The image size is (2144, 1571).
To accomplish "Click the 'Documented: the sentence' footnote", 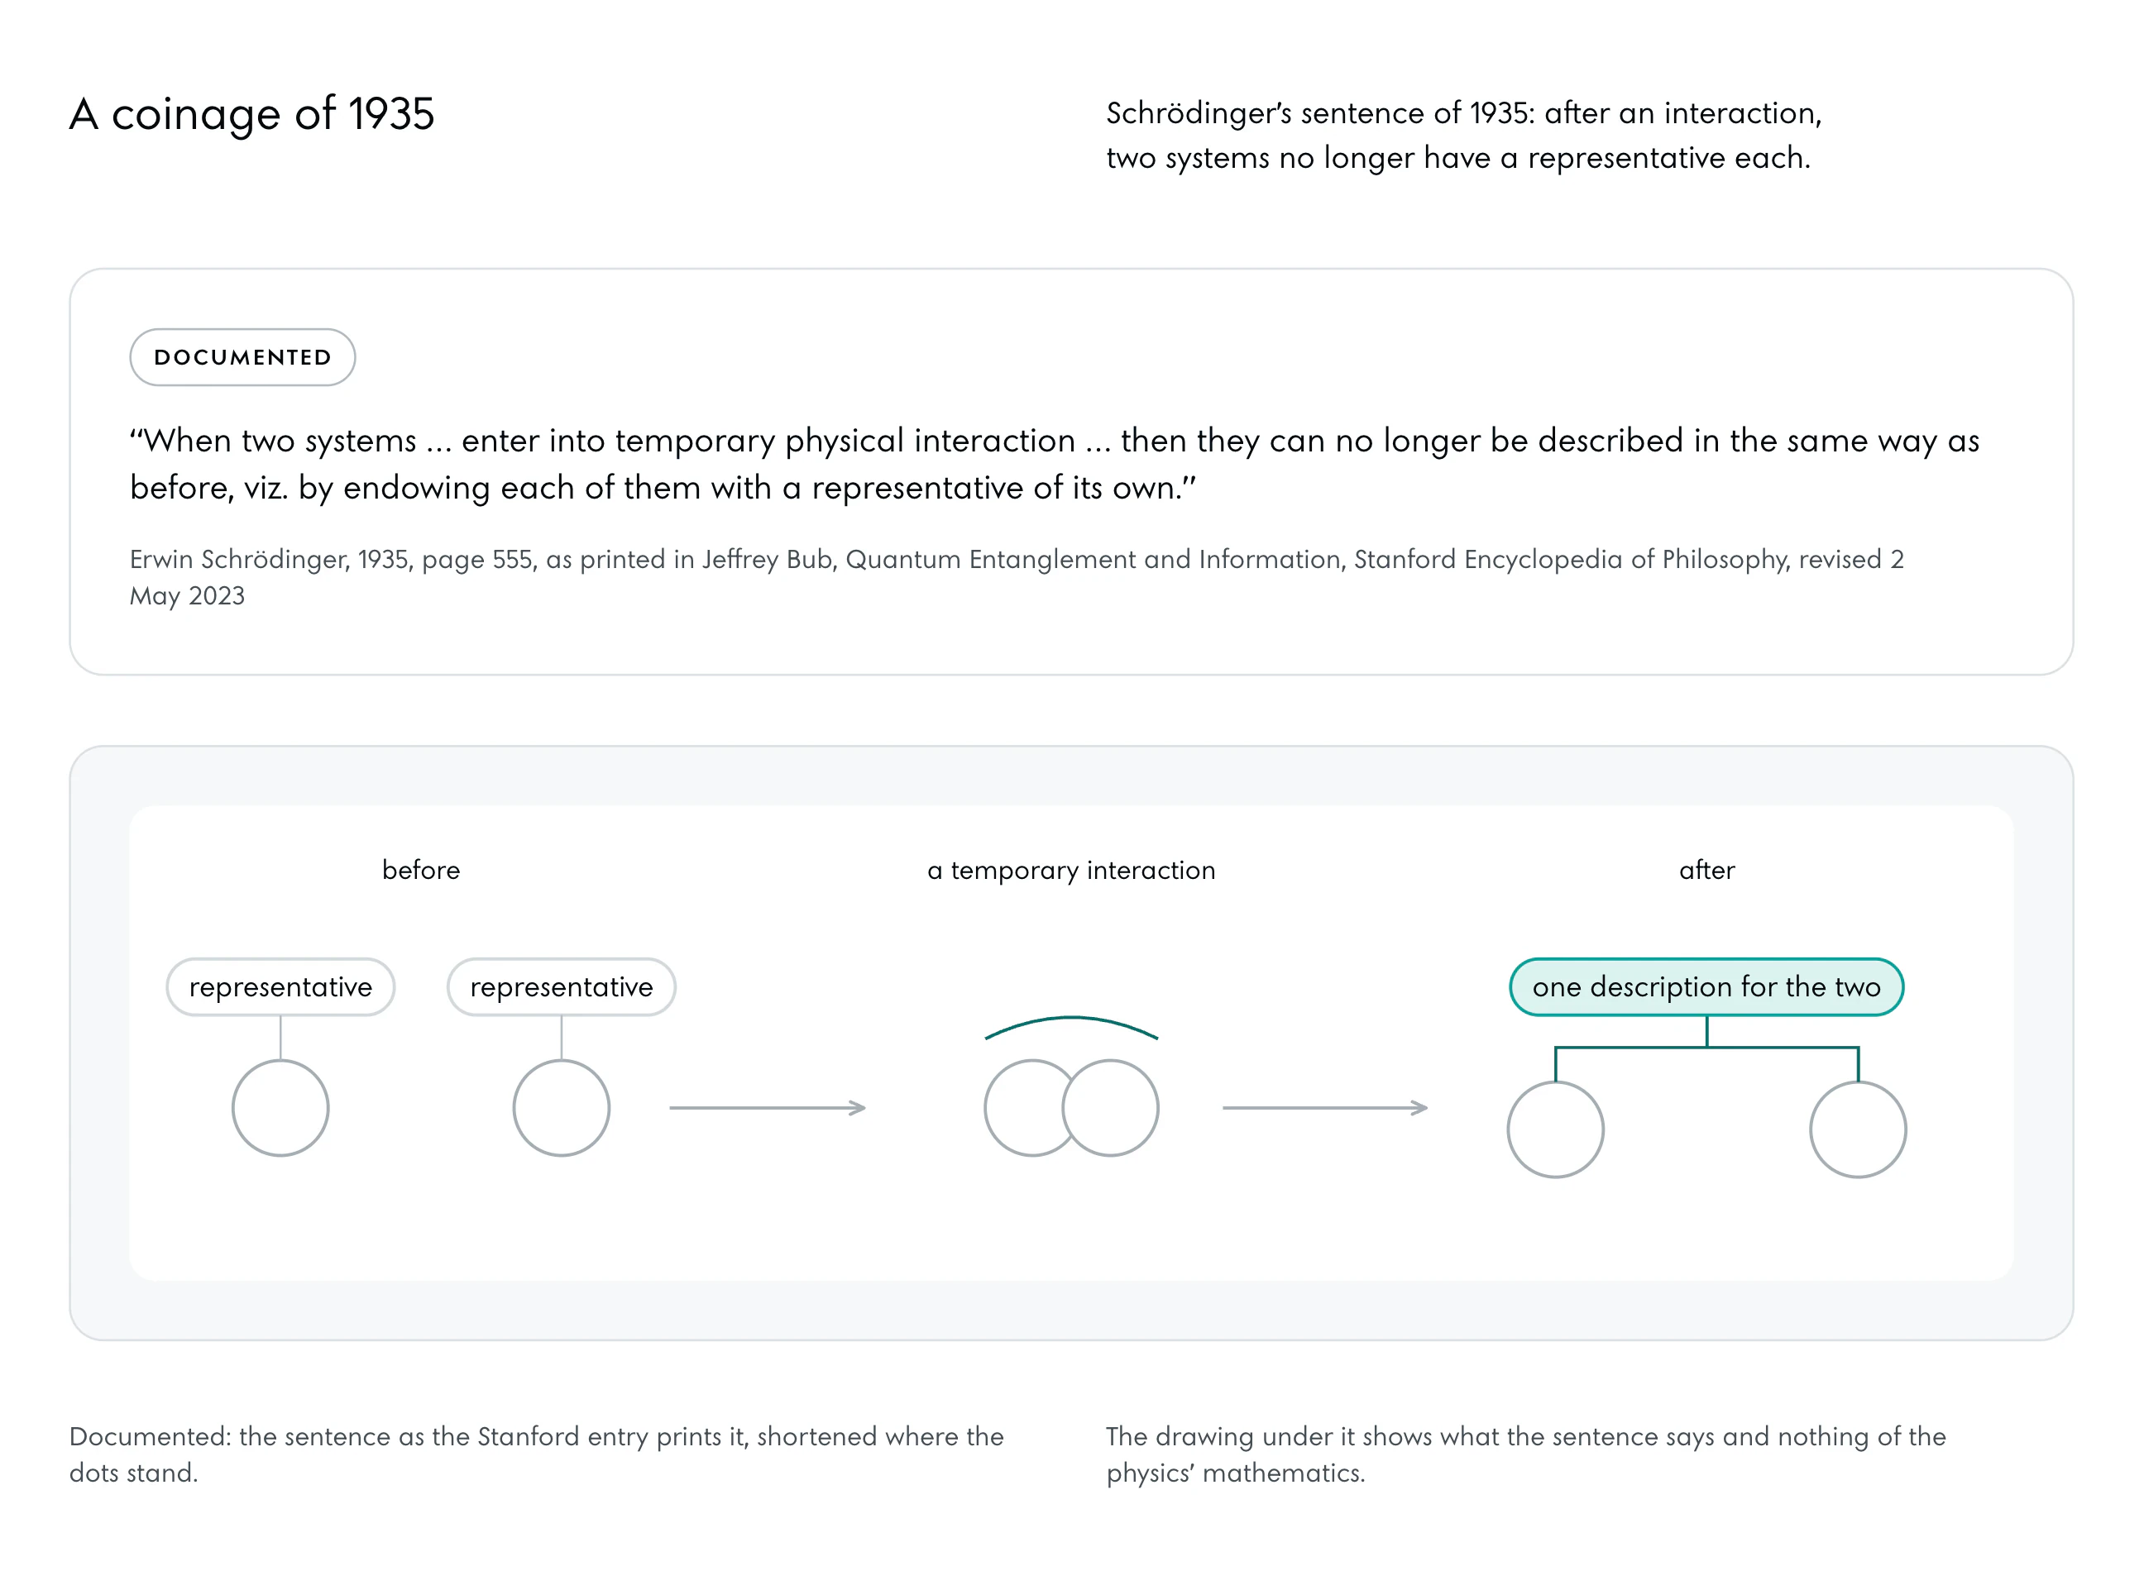I will pos(537,1454).
